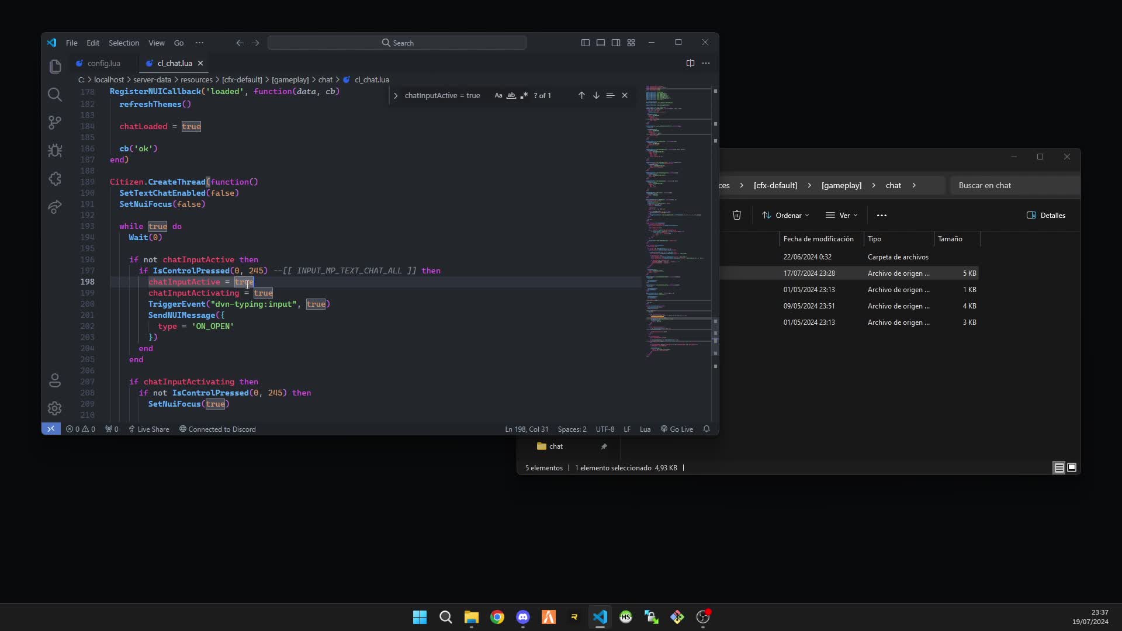Click the minimap code overview

click(x=678, y=222)
